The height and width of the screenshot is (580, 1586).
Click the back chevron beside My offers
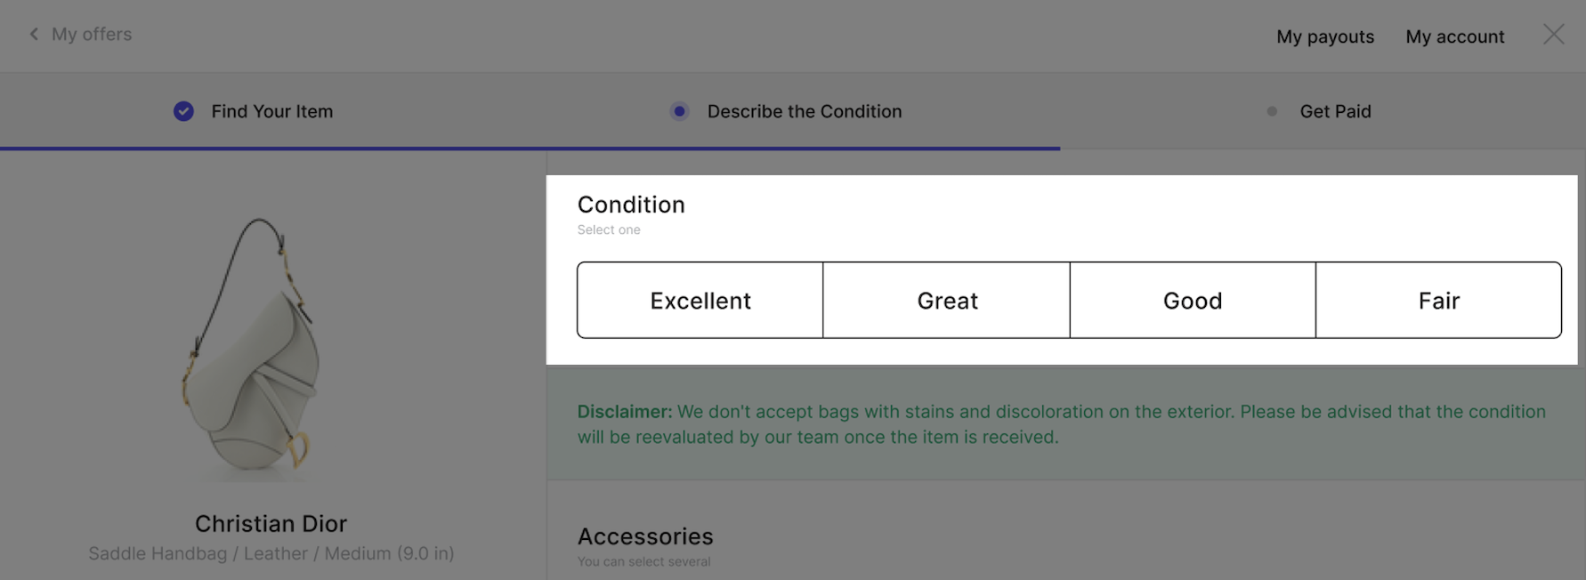34,34
